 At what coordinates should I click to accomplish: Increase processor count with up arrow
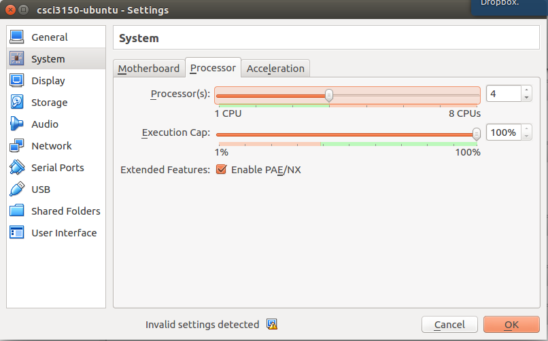click(526, 90)
